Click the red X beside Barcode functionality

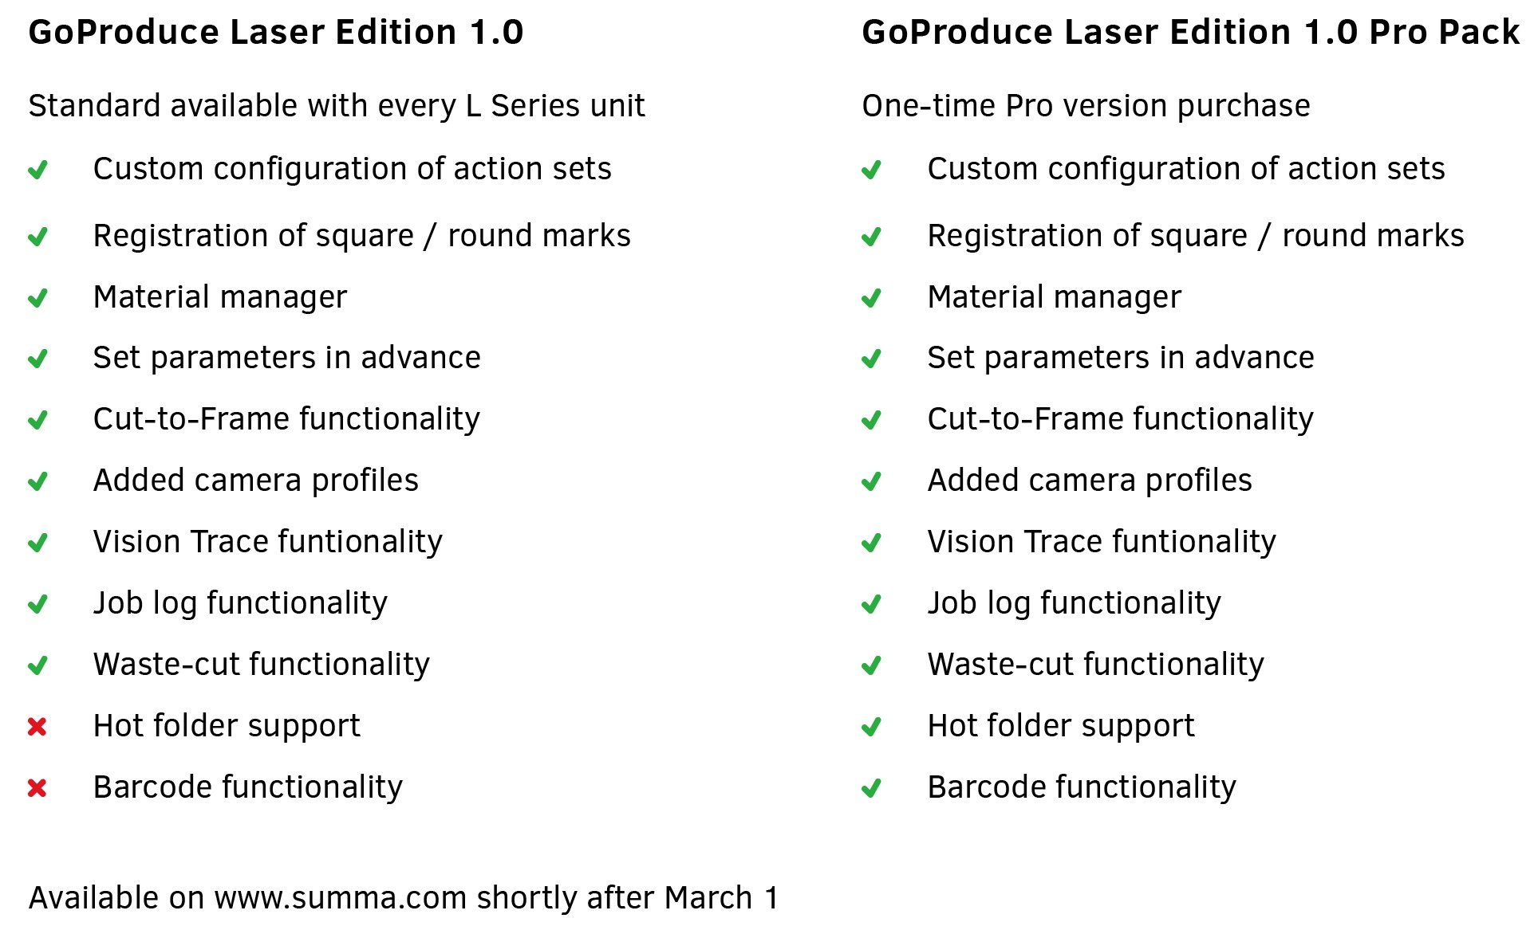tap(37, 788)
